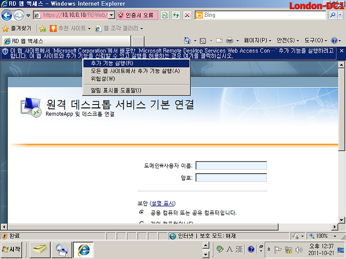Click the Home icon in command bar
346x259 pixels.
click(187, 40)
